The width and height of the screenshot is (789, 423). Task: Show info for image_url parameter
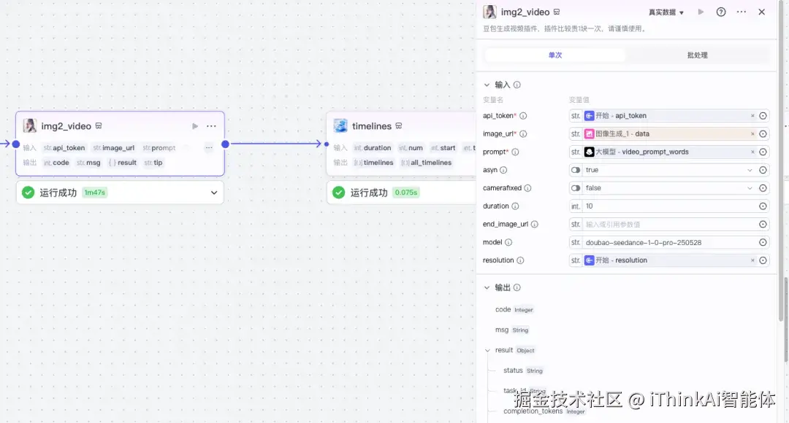click(523, 134)
